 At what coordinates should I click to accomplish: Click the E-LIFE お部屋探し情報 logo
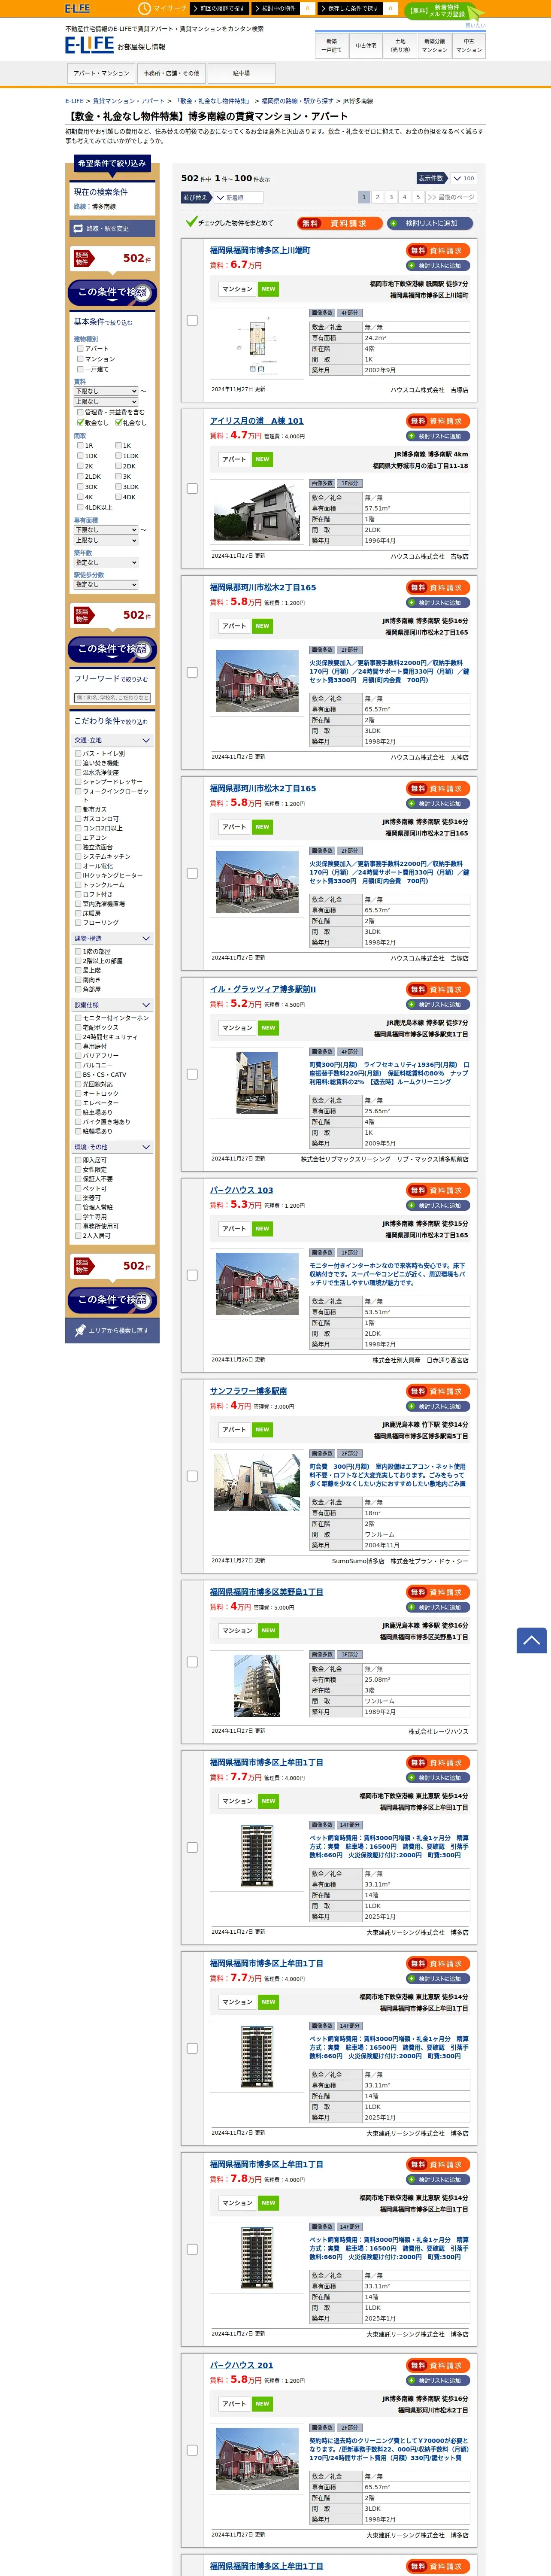click(115, 46)
